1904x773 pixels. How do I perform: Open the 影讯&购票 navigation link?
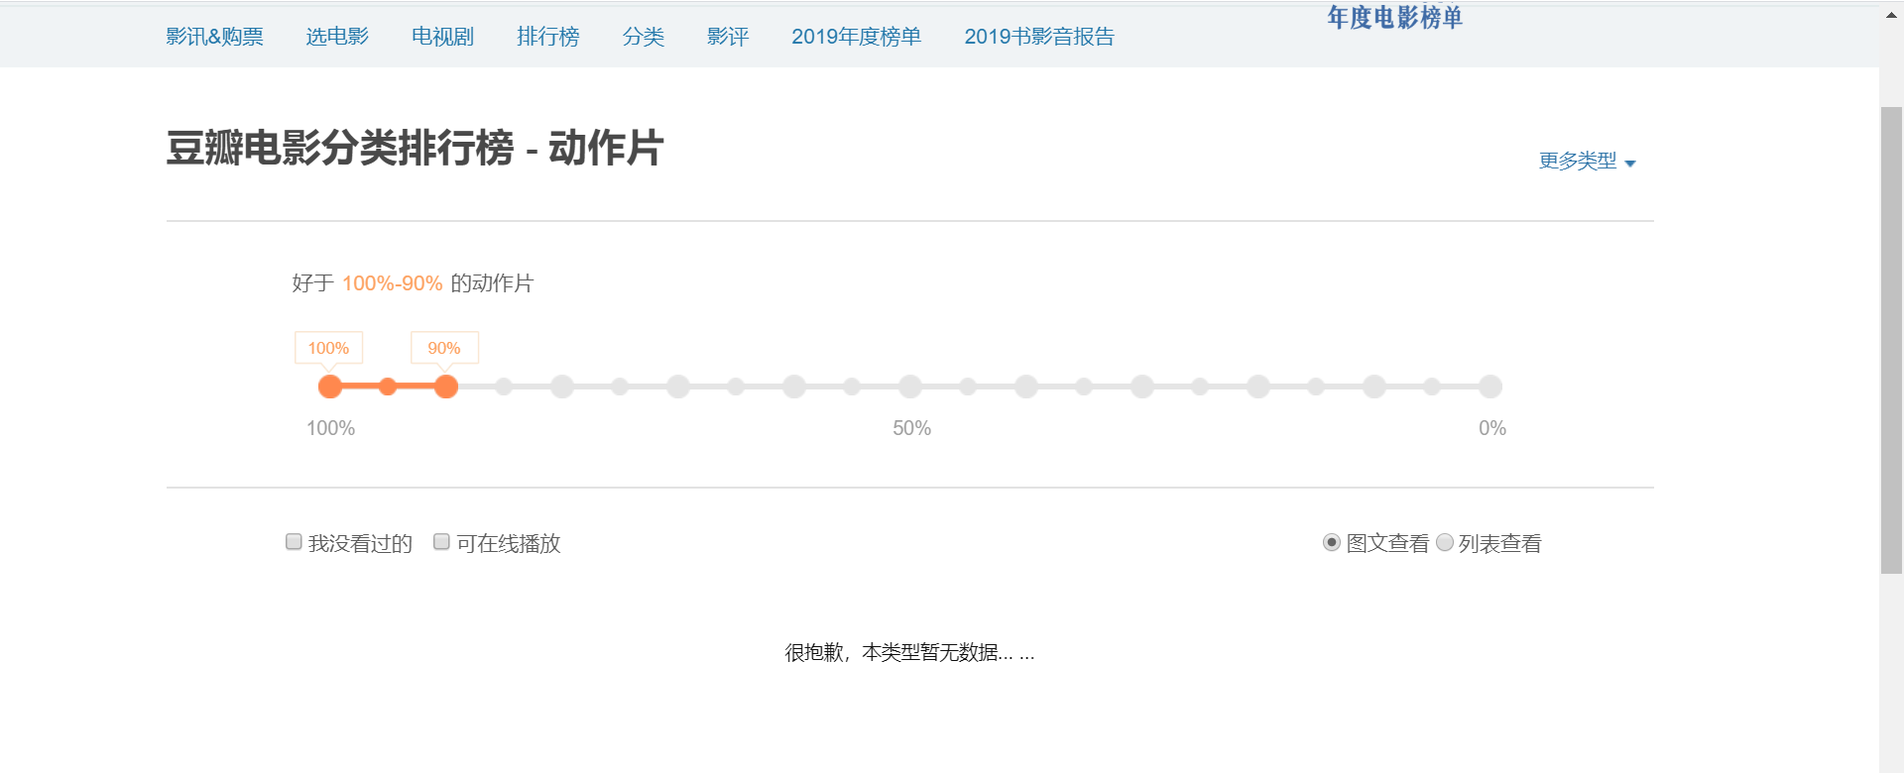(214, 37)
